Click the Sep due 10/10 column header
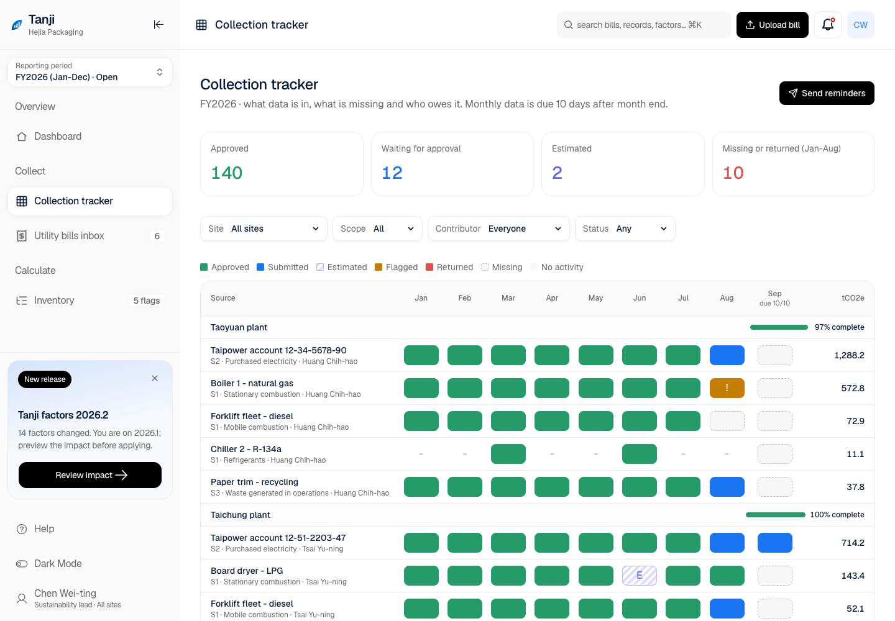 (x=775, y=298)
